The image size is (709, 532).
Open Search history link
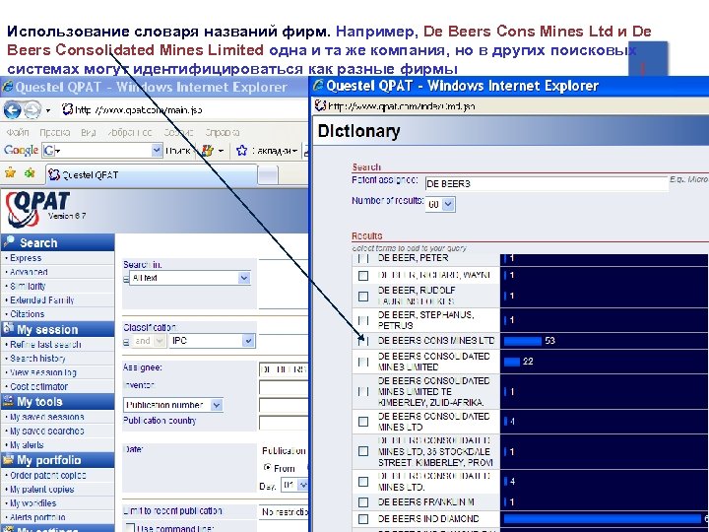pos(37,359)
